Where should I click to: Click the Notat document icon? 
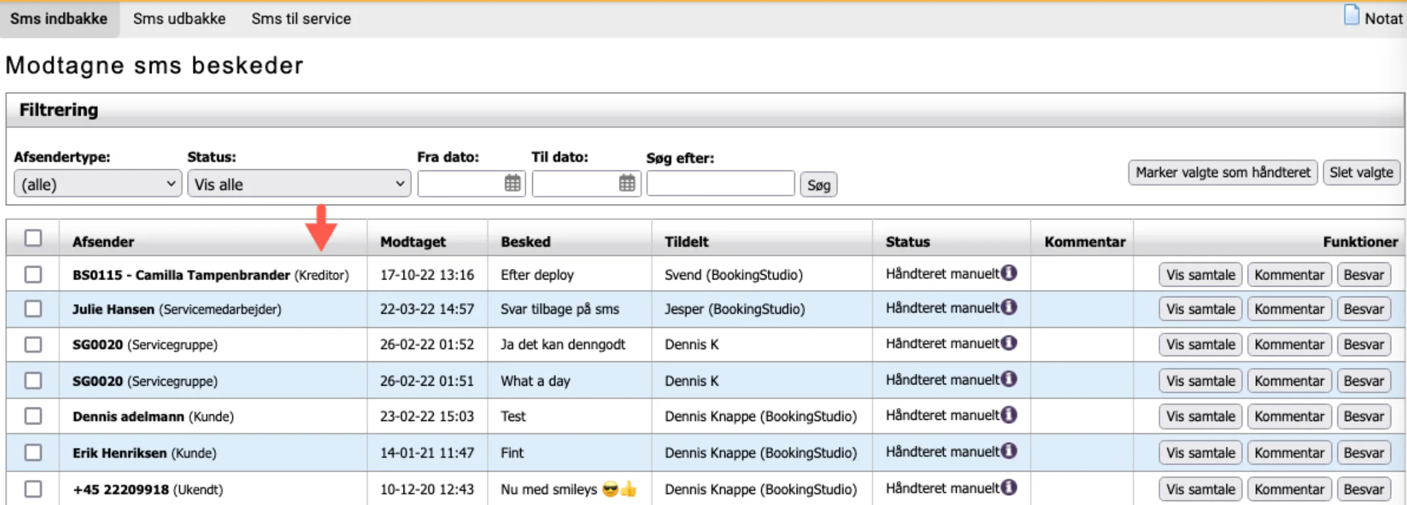coord(1351,16)
